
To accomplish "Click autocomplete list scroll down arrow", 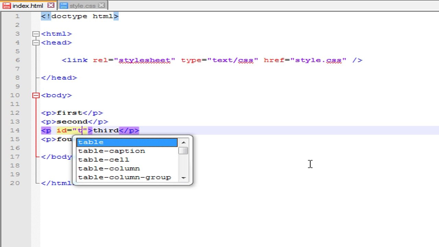I will pos(183,178).
